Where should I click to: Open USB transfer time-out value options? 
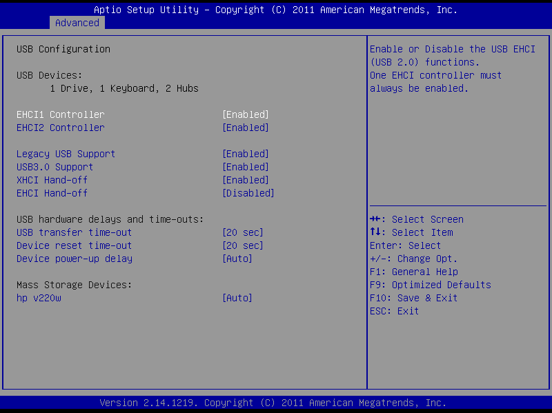point(242,232)
